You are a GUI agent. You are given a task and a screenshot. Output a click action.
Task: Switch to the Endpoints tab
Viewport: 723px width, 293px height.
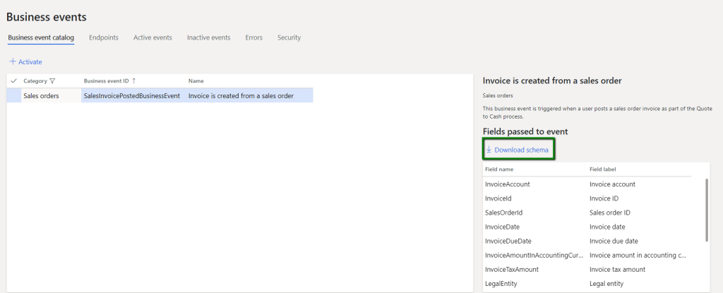103,37
